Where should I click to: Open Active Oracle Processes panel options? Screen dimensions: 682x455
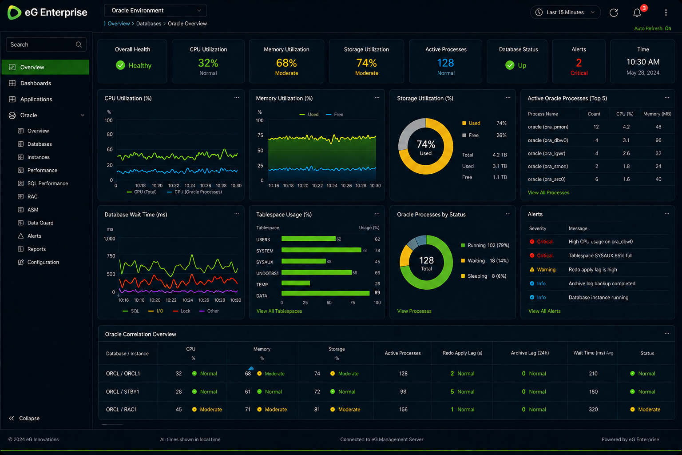tap(667, 98)
